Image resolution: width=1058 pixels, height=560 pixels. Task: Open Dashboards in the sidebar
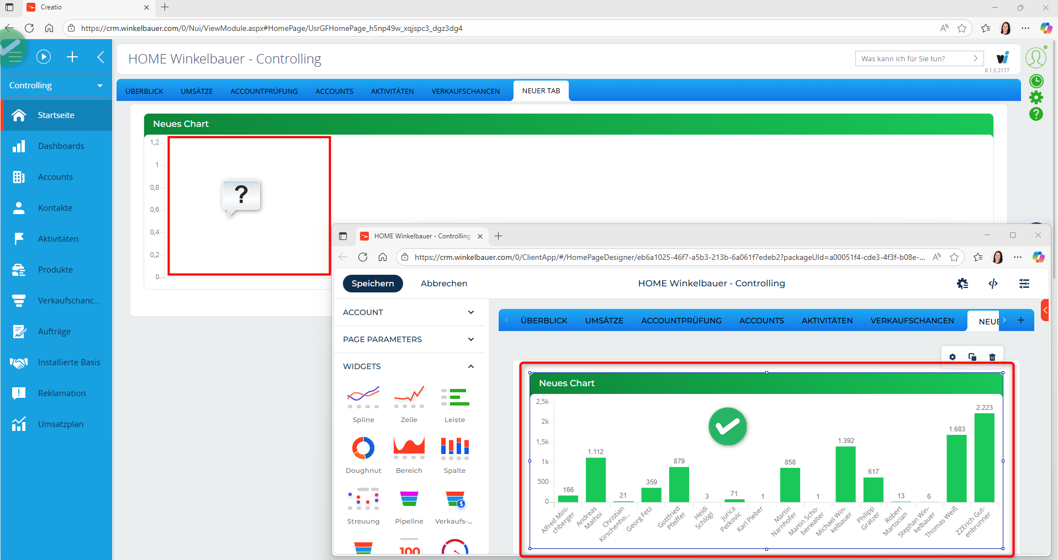[61, 146]
